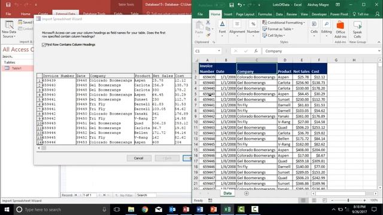Click Save icon in Excel title bar
The height and width of the screenshot is (215, 383).
pos(232,5)
